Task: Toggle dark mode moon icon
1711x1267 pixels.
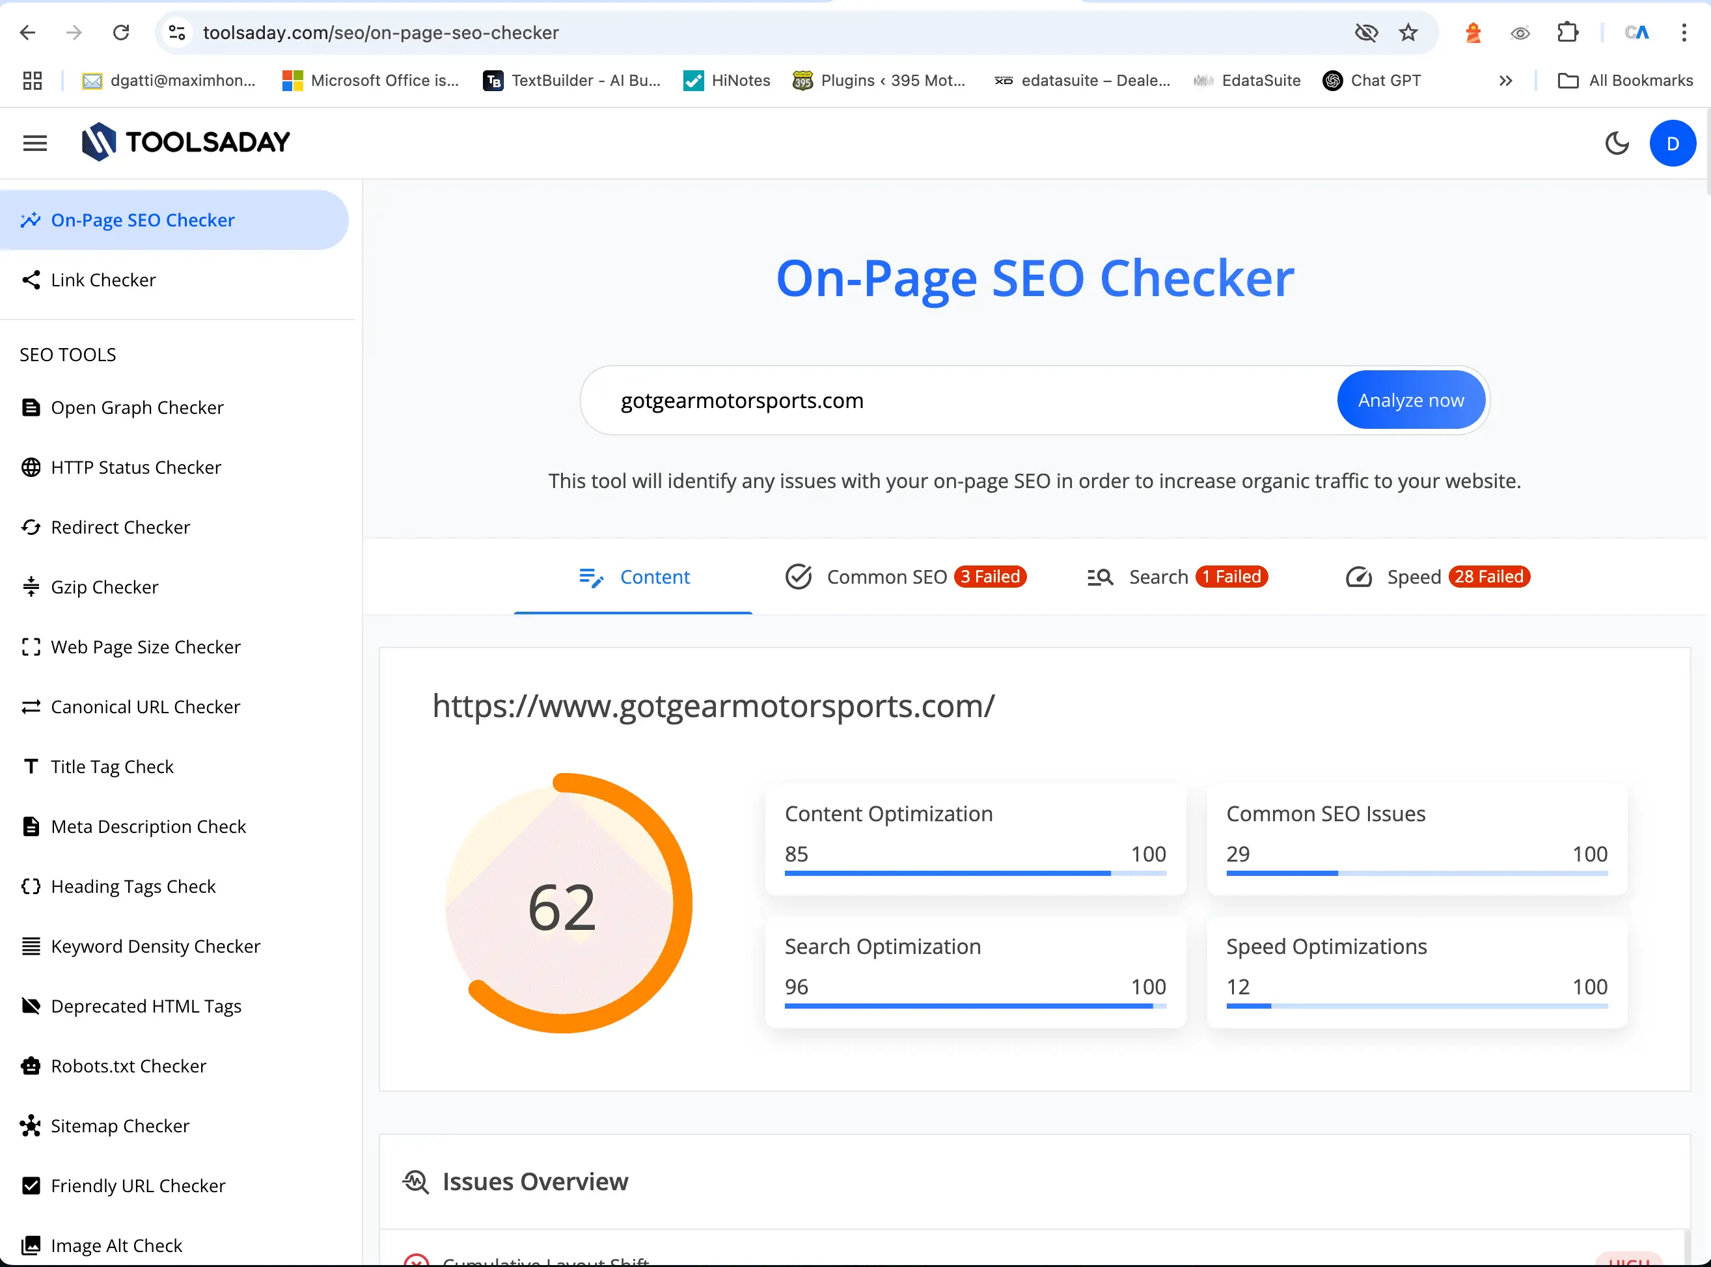Action: pos(1617,143)
